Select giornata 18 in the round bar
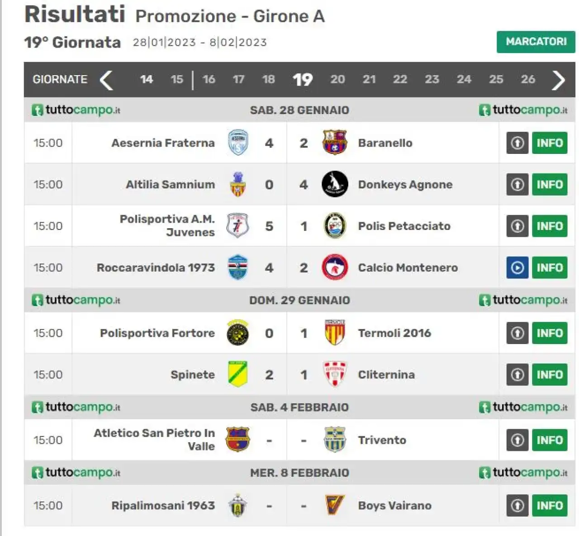This screenshot has width=579, height=536. pyautogui.click(x=268, y=80)
